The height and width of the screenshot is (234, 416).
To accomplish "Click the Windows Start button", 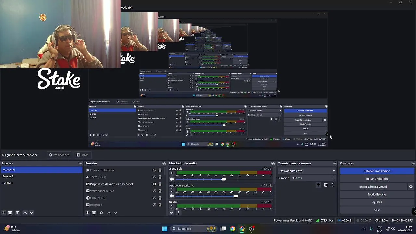I will (x=165, y=229).
